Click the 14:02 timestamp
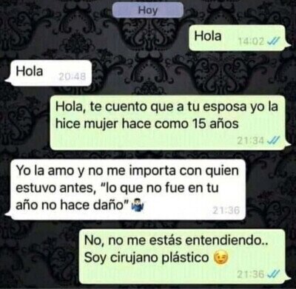This screenshot has width=296, height=289. 251,41
